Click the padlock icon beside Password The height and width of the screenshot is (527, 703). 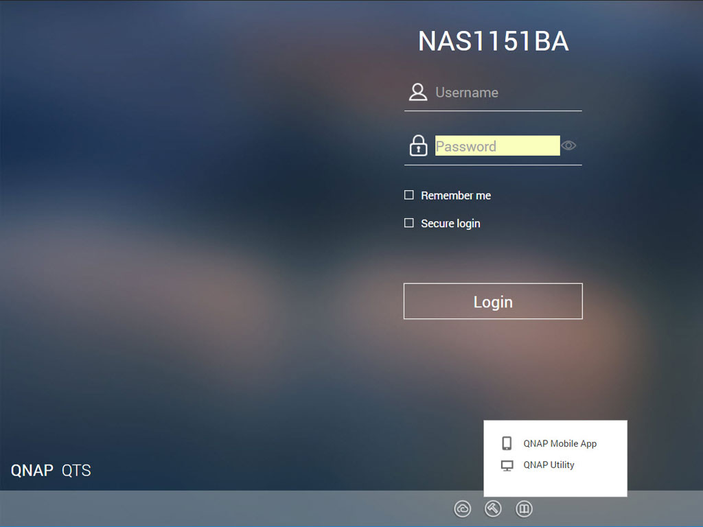(418, 145)
